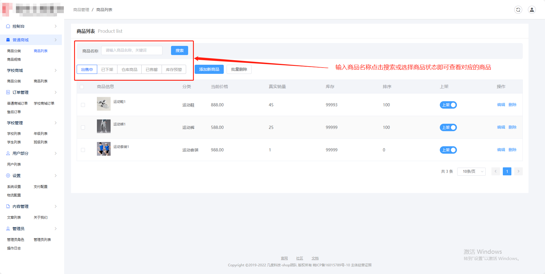Open the 10条/页 page size dropdown
Viewport: 545px width, 274px height.
(471, 171)
